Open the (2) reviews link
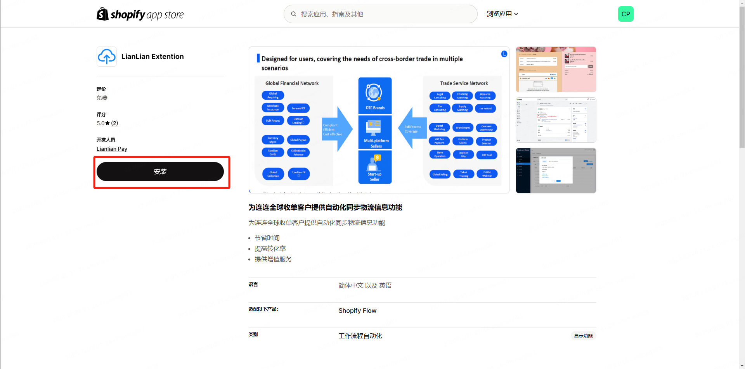The width and height of the screenshot is (745, 369). (114, 123)
